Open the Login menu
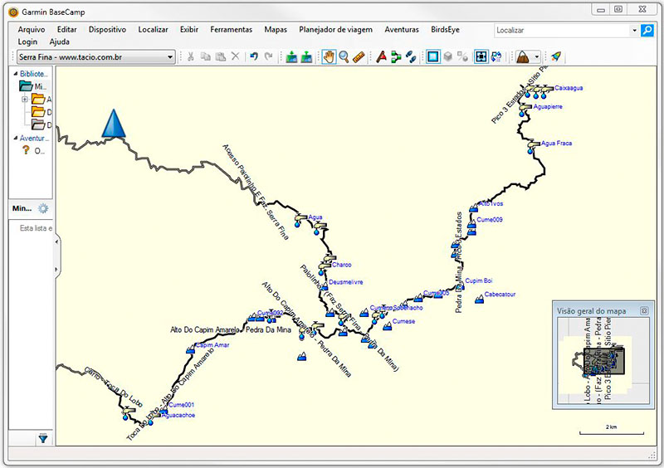 tap(27, 42)
